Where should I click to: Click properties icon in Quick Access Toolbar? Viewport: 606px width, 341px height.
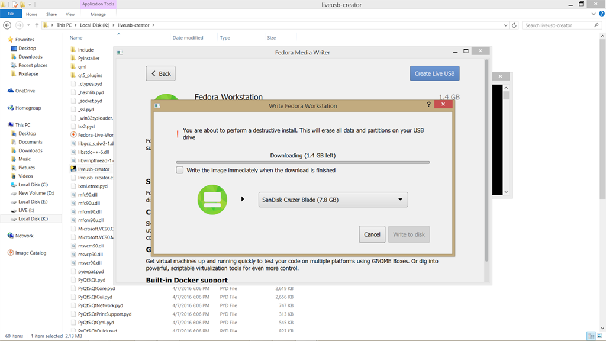coord(15,5)
